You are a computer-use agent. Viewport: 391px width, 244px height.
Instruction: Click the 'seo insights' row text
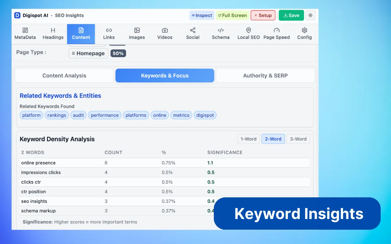tap(34, 201)
